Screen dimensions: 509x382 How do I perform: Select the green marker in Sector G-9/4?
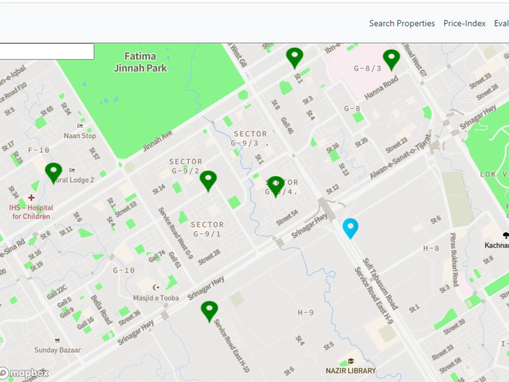(275, 187)
